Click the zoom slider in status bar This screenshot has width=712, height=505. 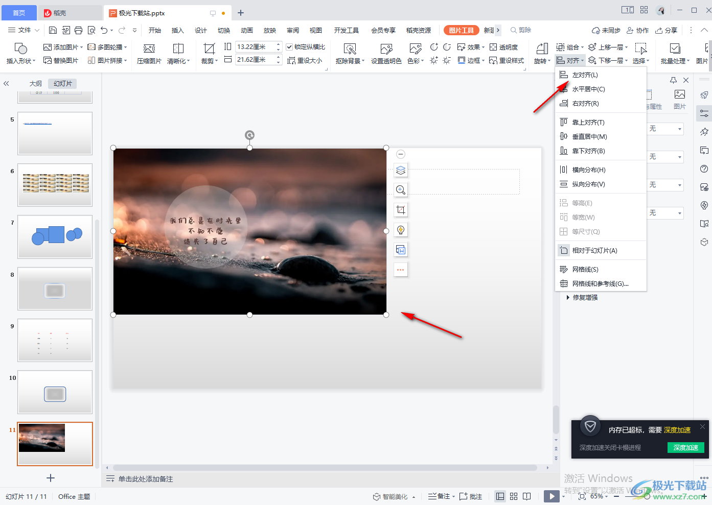click(x=647, y=496)
